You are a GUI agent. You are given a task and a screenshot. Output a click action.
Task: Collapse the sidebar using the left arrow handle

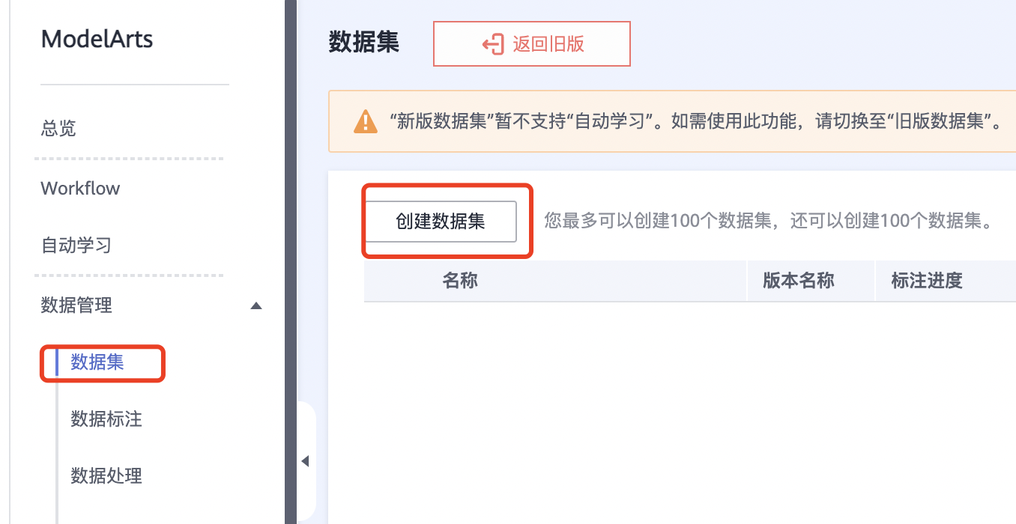pyautogui.click(x=305, y=461)
